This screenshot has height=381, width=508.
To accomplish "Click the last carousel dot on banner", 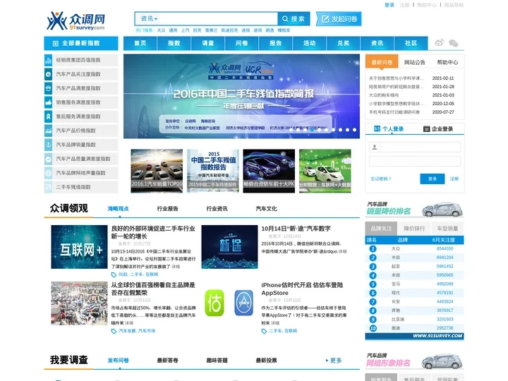I will click(x=354, y=130).
